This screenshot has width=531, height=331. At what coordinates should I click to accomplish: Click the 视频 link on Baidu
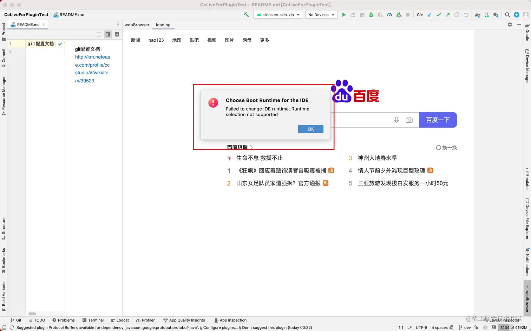tap(212, 40)
